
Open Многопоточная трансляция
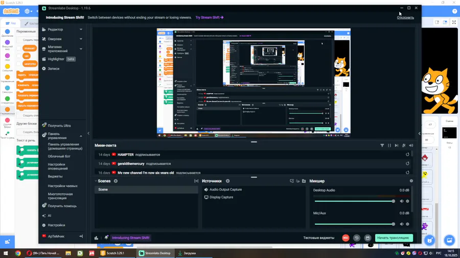[60, 196]
